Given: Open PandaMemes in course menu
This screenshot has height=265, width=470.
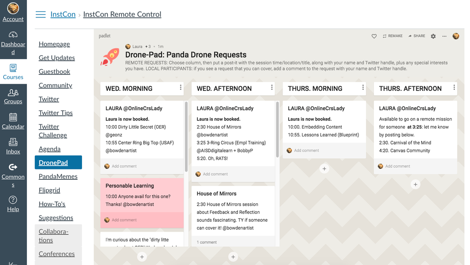Looking at the screenshot, I should coord(58,177).
